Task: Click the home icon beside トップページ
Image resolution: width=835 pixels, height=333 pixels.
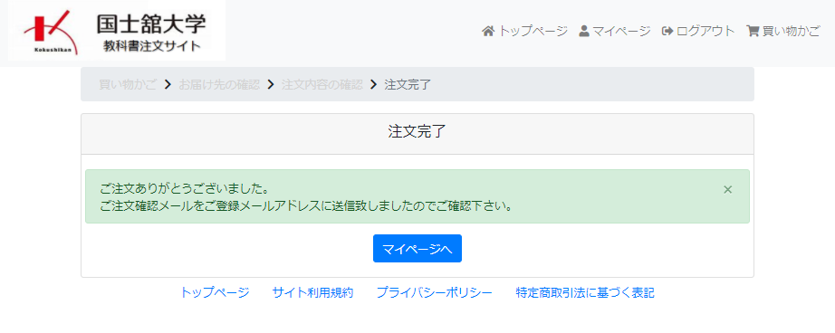Action: [488, 32]
